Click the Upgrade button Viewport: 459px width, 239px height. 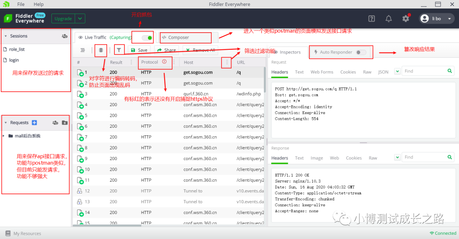click(x=63, y=18)
